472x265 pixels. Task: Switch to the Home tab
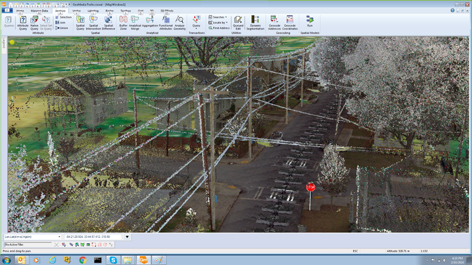[x=20, y=11]
